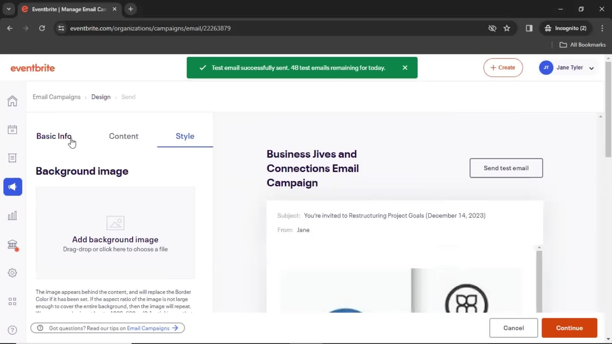Viewport: 612px width, 344px height.
Task: Close the Eventbrite browser tab
Action: tap(114, 9)
